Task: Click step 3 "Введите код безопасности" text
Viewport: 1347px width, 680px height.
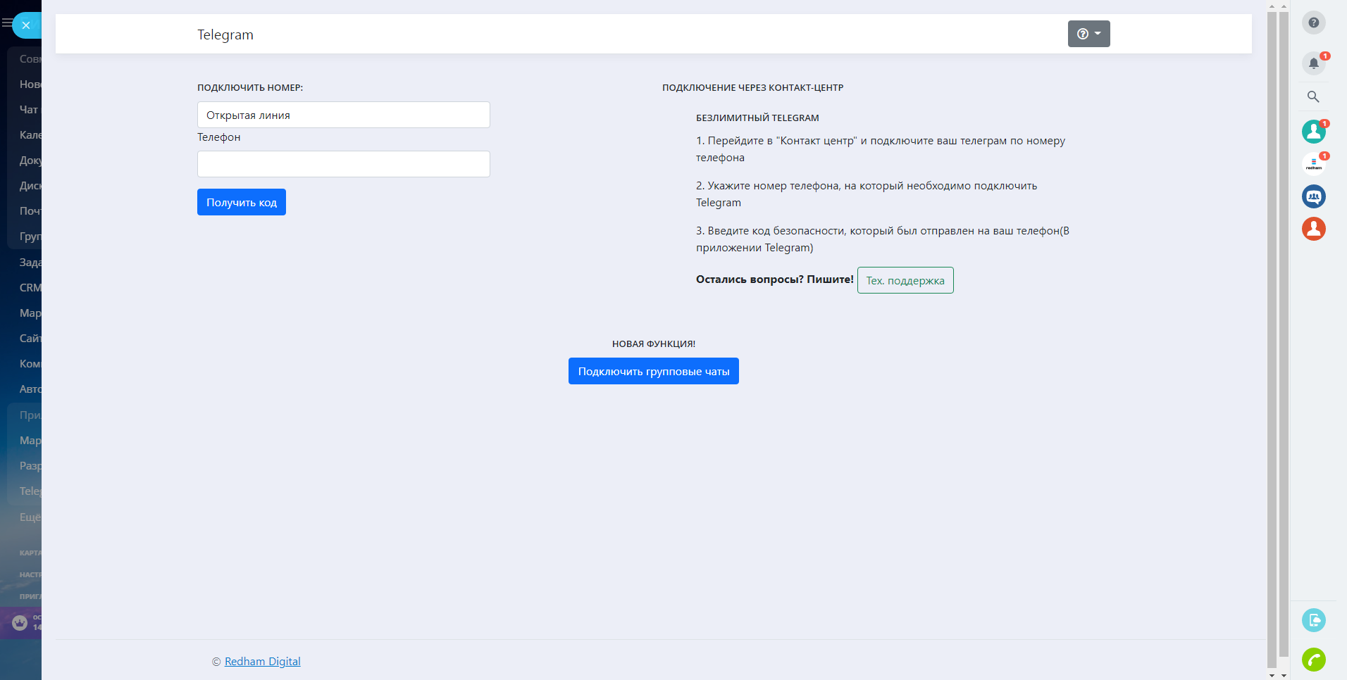Action: (883, 239)
